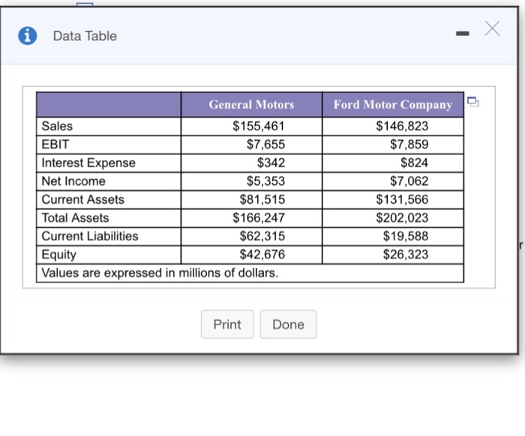
Task: Close the Data Table dialog
Action: 492,28
